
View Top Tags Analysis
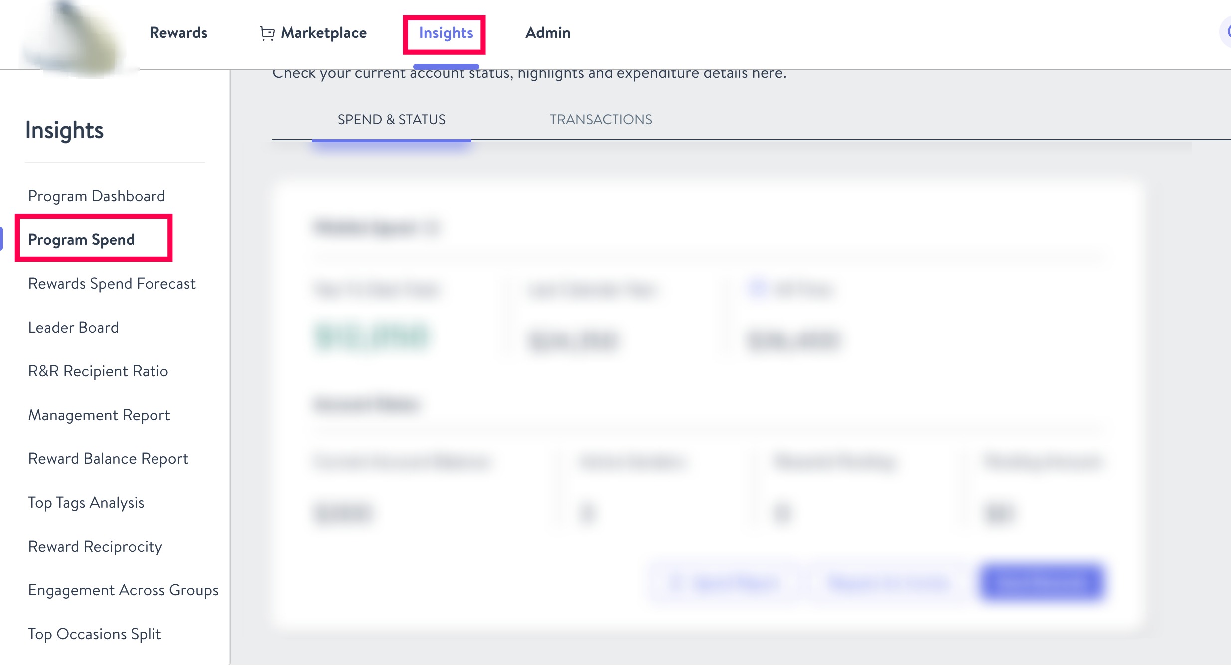pos(86,503)
